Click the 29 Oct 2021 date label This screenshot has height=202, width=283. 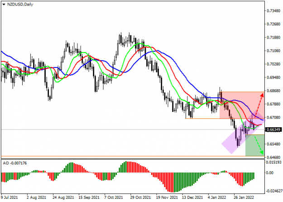(x=141, y=197)
